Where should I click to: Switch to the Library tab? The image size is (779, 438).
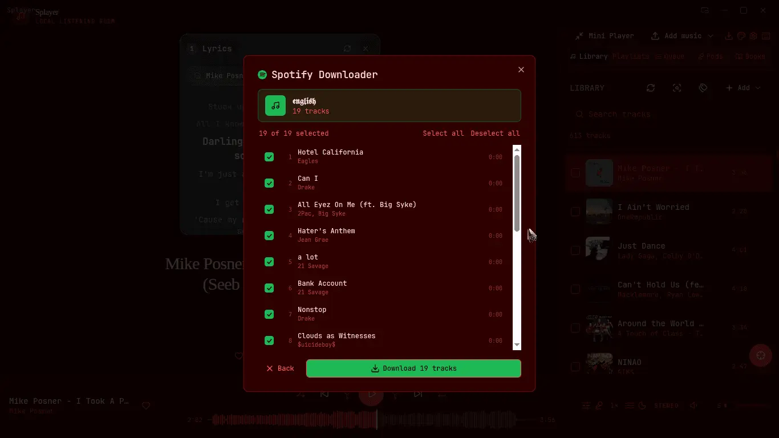(x=589, y=56)
